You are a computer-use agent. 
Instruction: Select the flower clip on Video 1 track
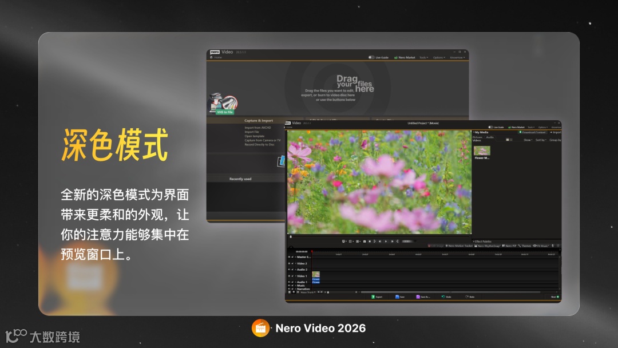[316, 276]
